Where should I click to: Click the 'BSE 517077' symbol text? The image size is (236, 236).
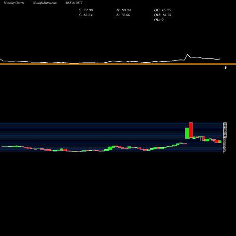74,3
